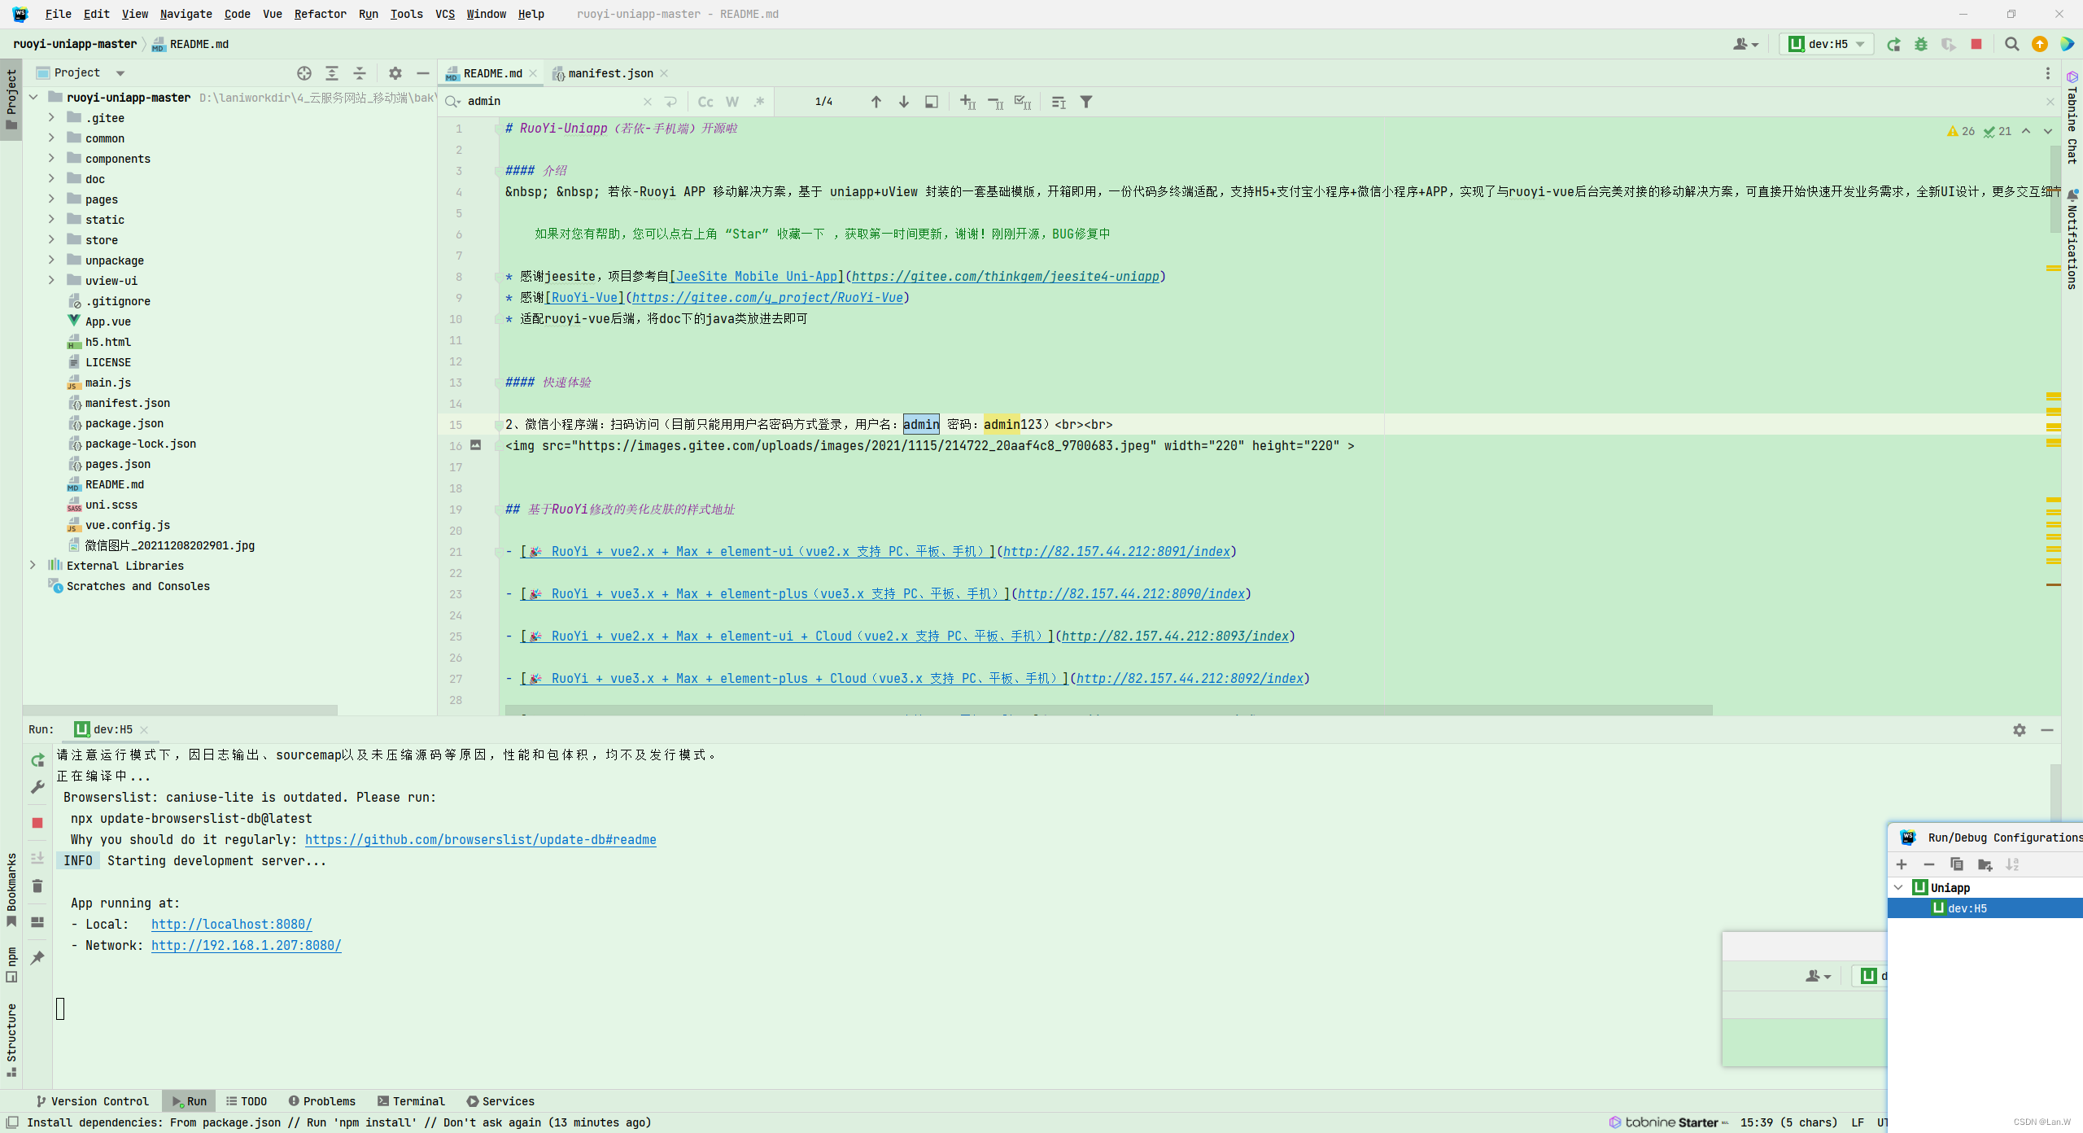
Task: Click Select Opened File locate icon
Action: (304, 73)
